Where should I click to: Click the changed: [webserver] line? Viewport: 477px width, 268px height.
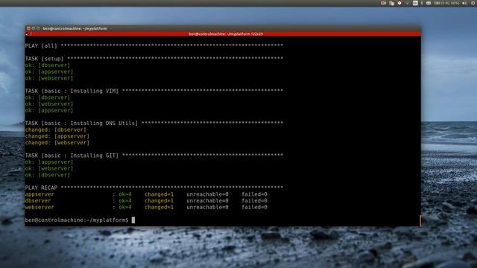click(57, 142)
